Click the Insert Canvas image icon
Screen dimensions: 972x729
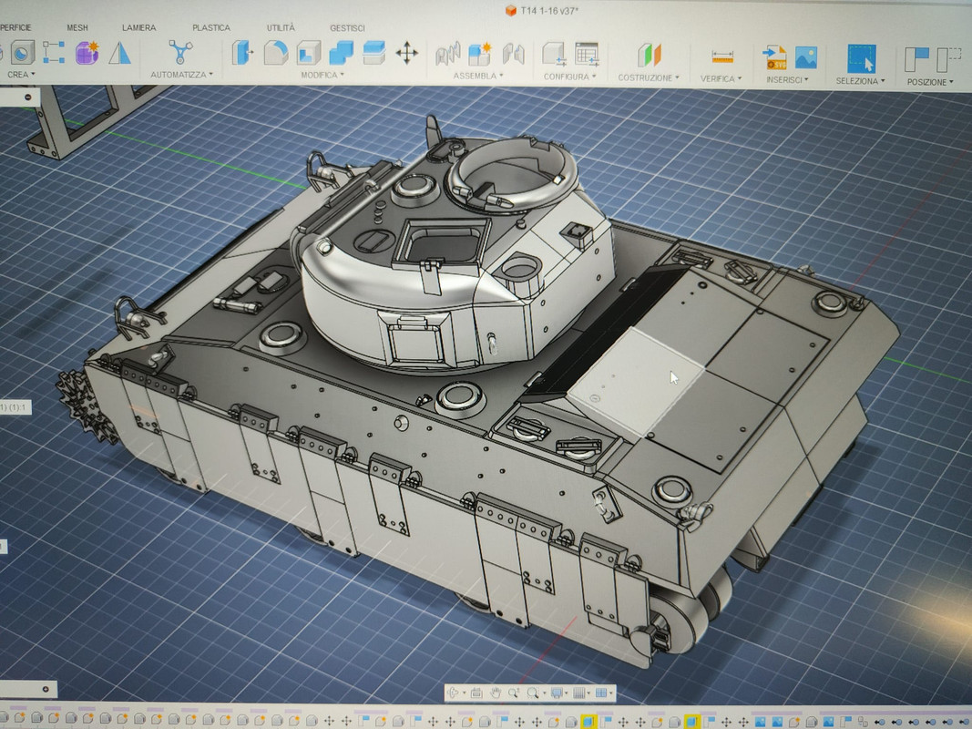coord(806,57)
